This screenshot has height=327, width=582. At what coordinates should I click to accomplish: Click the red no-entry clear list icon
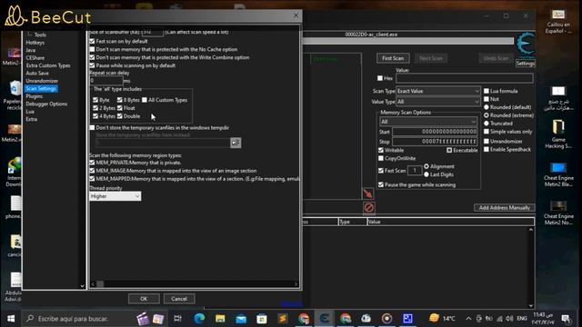368,208
